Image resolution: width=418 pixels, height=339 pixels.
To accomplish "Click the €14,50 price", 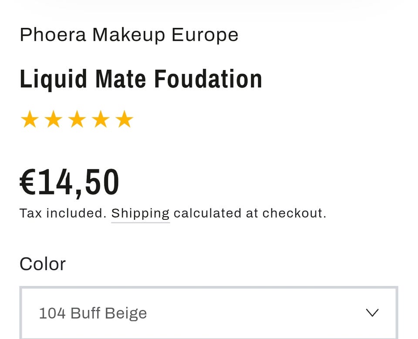I will coord(70,183).
